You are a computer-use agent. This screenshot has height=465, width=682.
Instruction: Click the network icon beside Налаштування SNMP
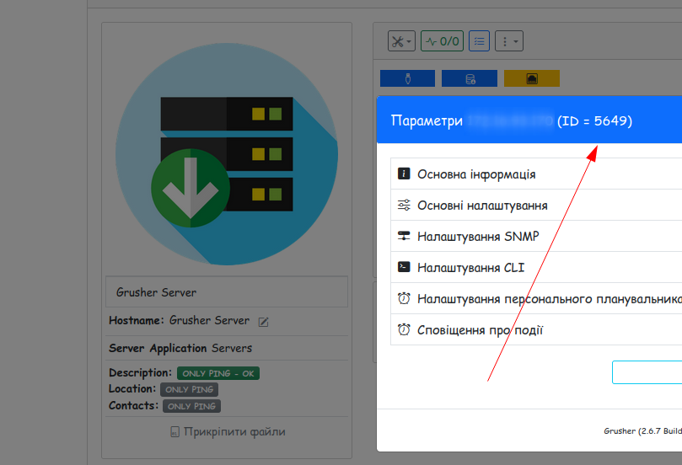click(x=404, y=236)
